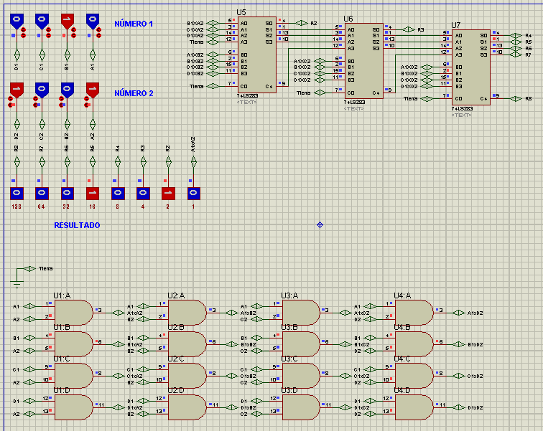Click the U7 reference label
This screenshot has height=431, width=543.
pos(456,25)
